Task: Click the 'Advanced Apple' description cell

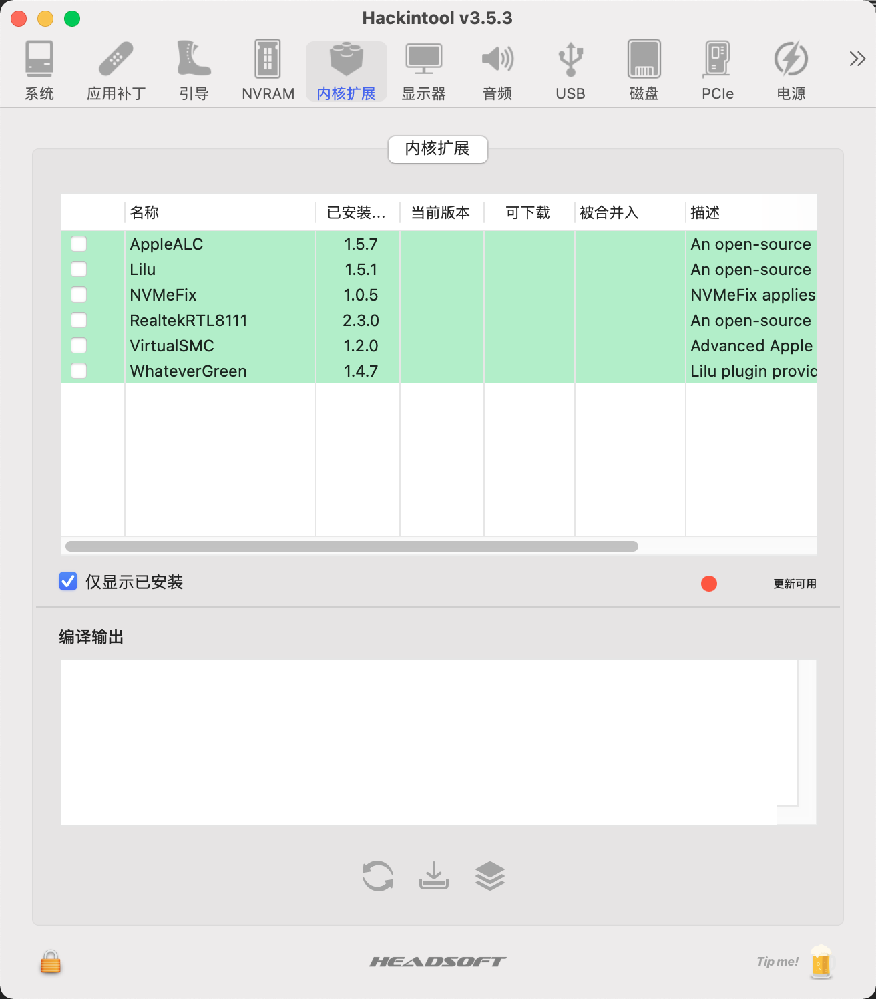Action: tap(752, 346)
